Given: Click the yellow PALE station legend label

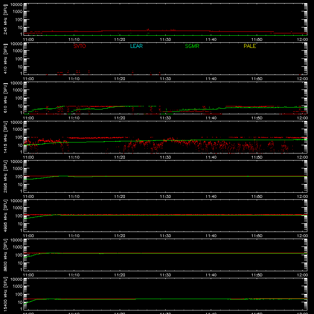Looking at the screenshot, I should click(250, 46).
